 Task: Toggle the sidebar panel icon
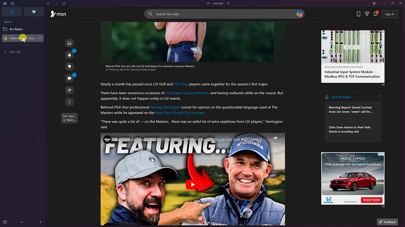click(x=12, y=3)
